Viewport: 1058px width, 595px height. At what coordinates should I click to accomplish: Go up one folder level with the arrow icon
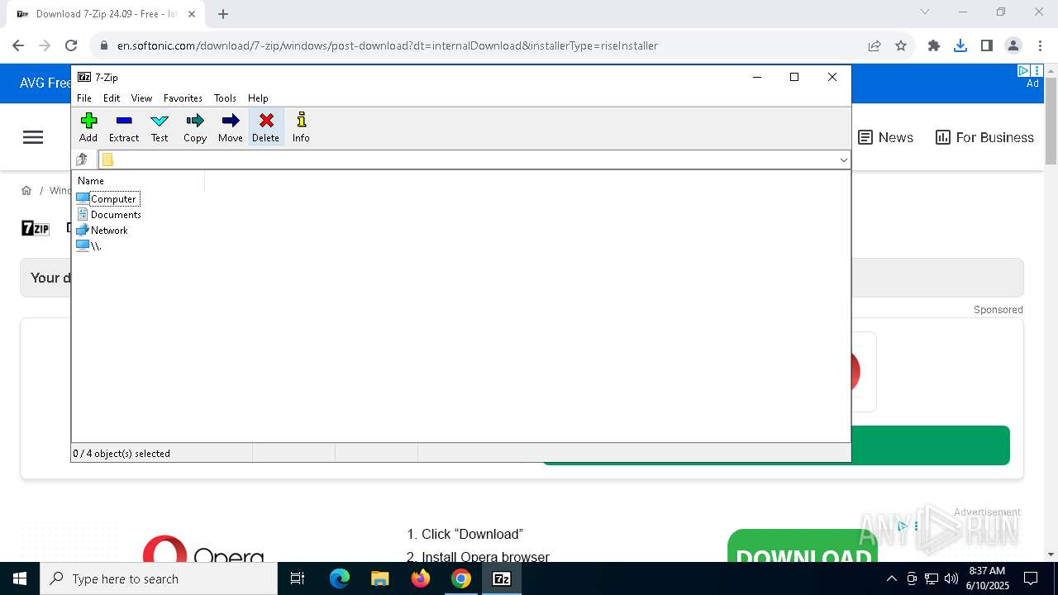point(82,159)
